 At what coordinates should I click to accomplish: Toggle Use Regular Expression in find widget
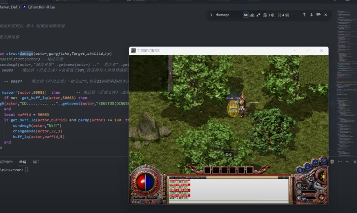click(259, 15)
